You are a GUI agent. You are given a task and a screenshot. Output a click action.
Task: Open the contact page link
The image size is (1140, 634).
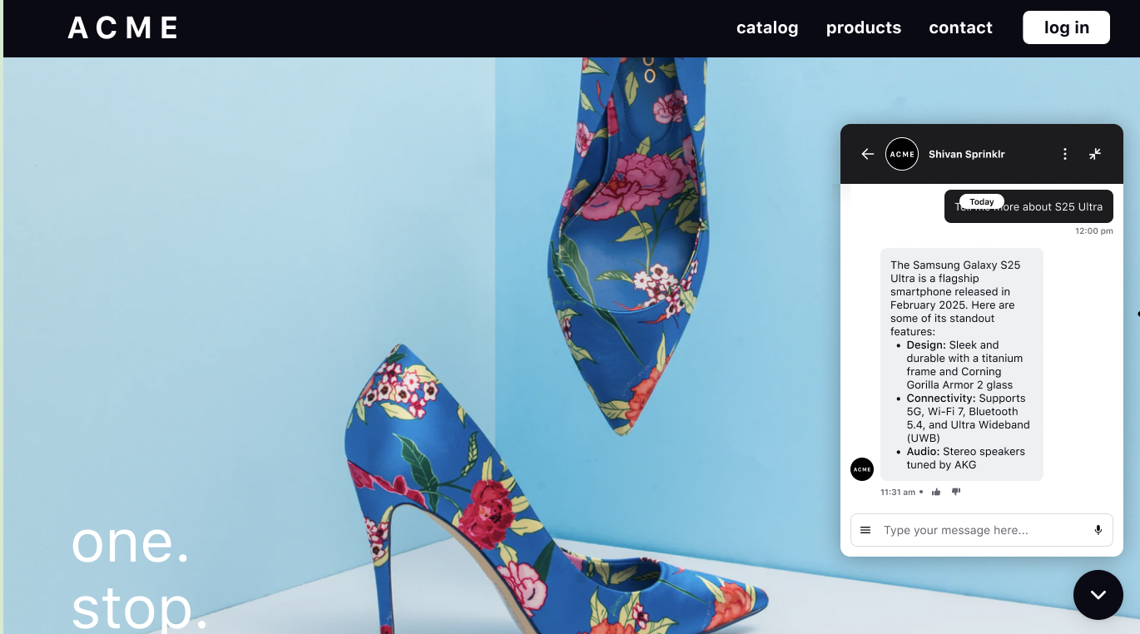click(x=961, y=27)
